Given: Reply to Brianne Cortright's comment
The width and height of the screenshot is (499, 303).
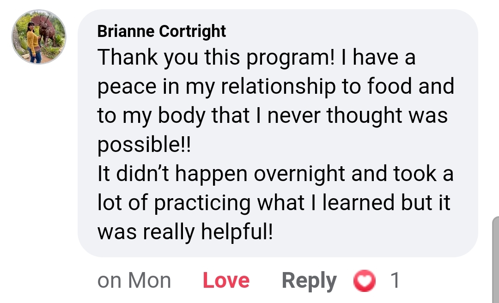Looking at the screenshot, I should point(309,280).
